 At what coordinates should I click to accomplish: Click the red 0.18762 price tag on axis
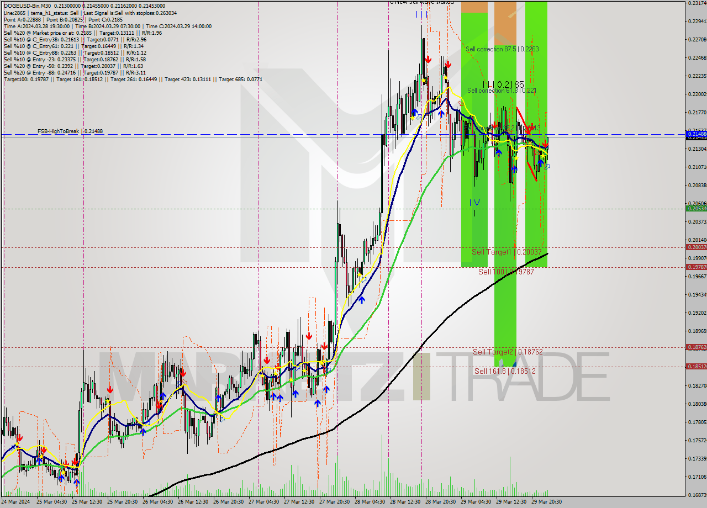point(696,347)
